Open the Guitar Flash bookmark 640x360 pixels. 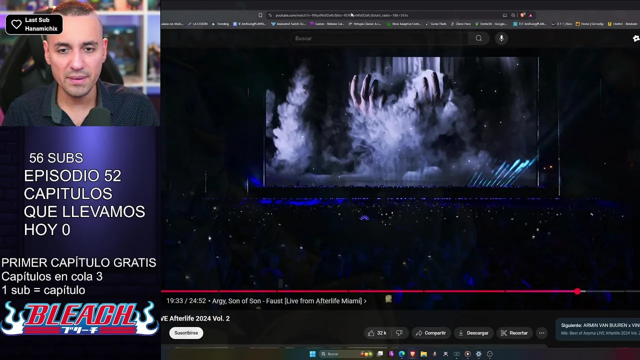436,24
